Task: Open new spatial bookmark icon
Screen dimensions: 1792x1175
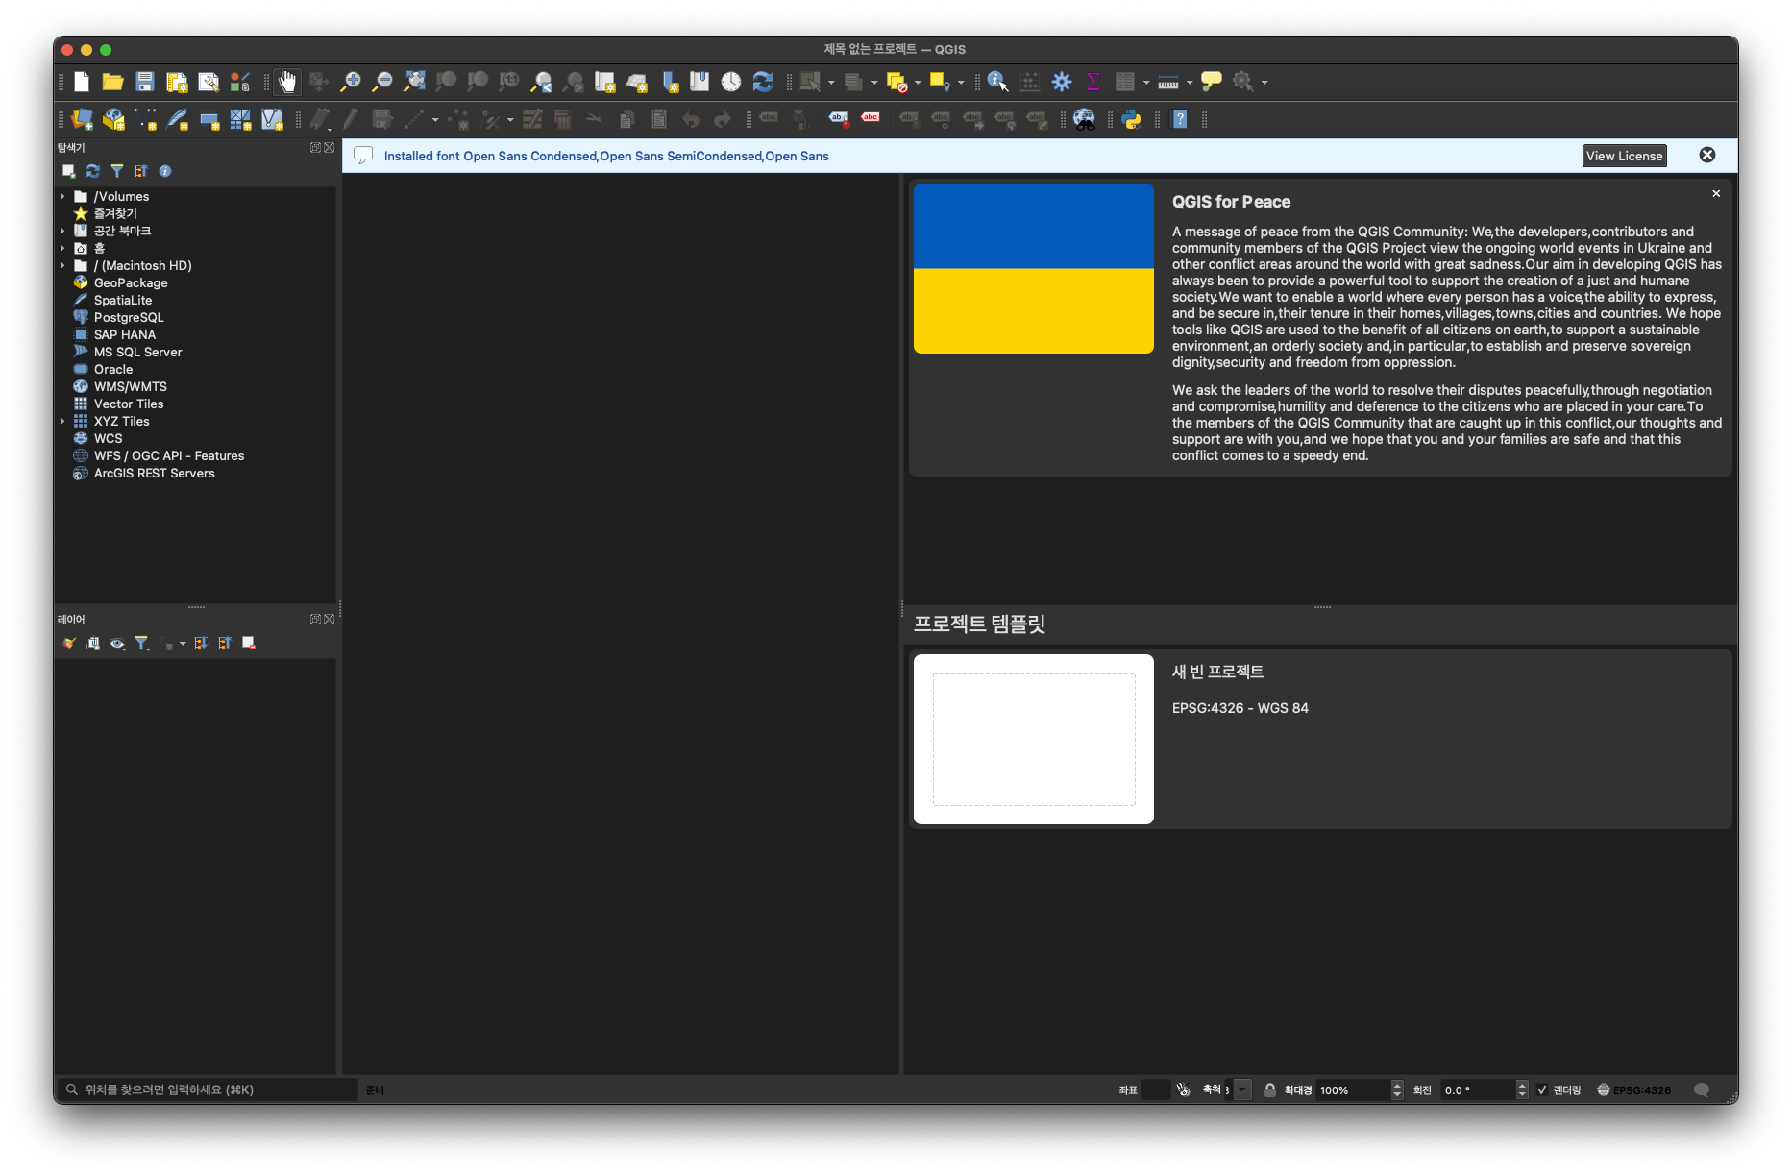Action: [x=669, y=83]
